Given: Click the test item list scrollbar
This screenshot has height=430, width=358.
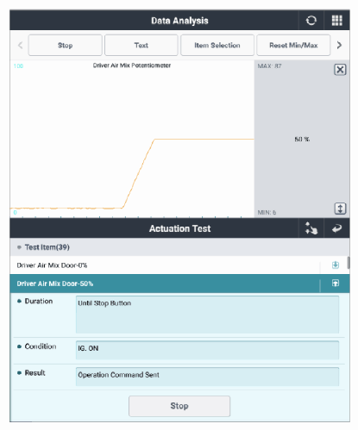Looking at the screenshot, I should pos(349,263).
